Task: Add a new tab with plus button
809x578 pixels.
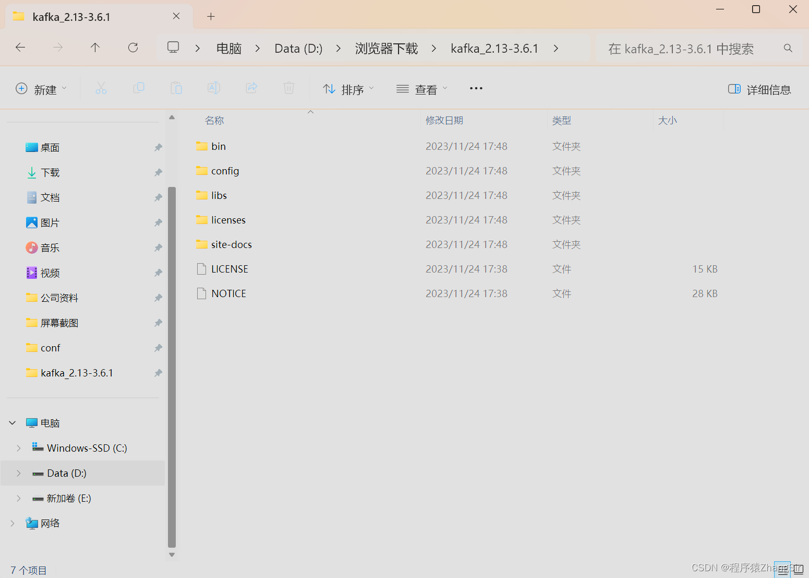Action: click(211, 16)
